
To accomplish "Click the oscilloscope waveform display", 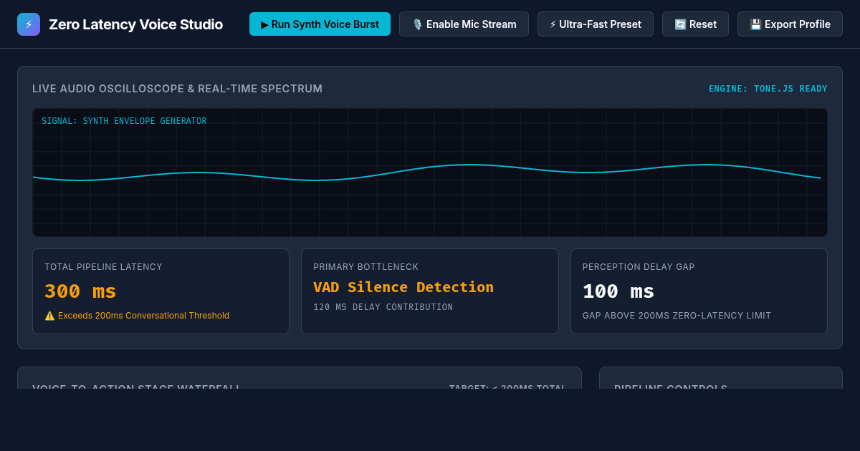I will 430,173.
